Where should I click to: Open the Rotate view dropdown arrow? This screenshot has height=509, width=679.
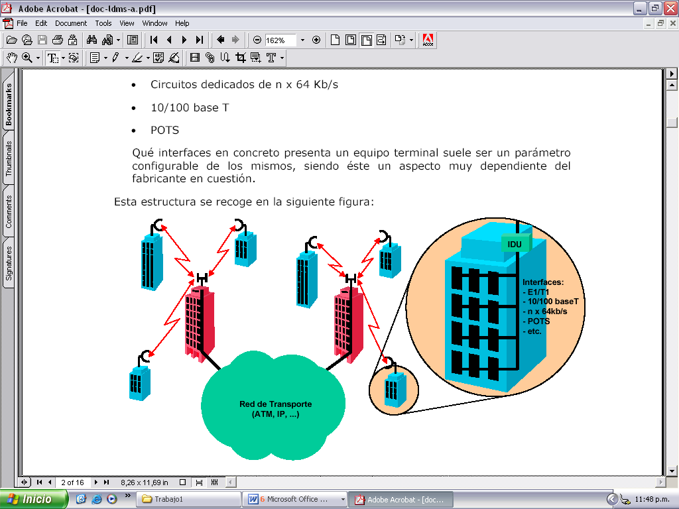click(x=411, y=40)
